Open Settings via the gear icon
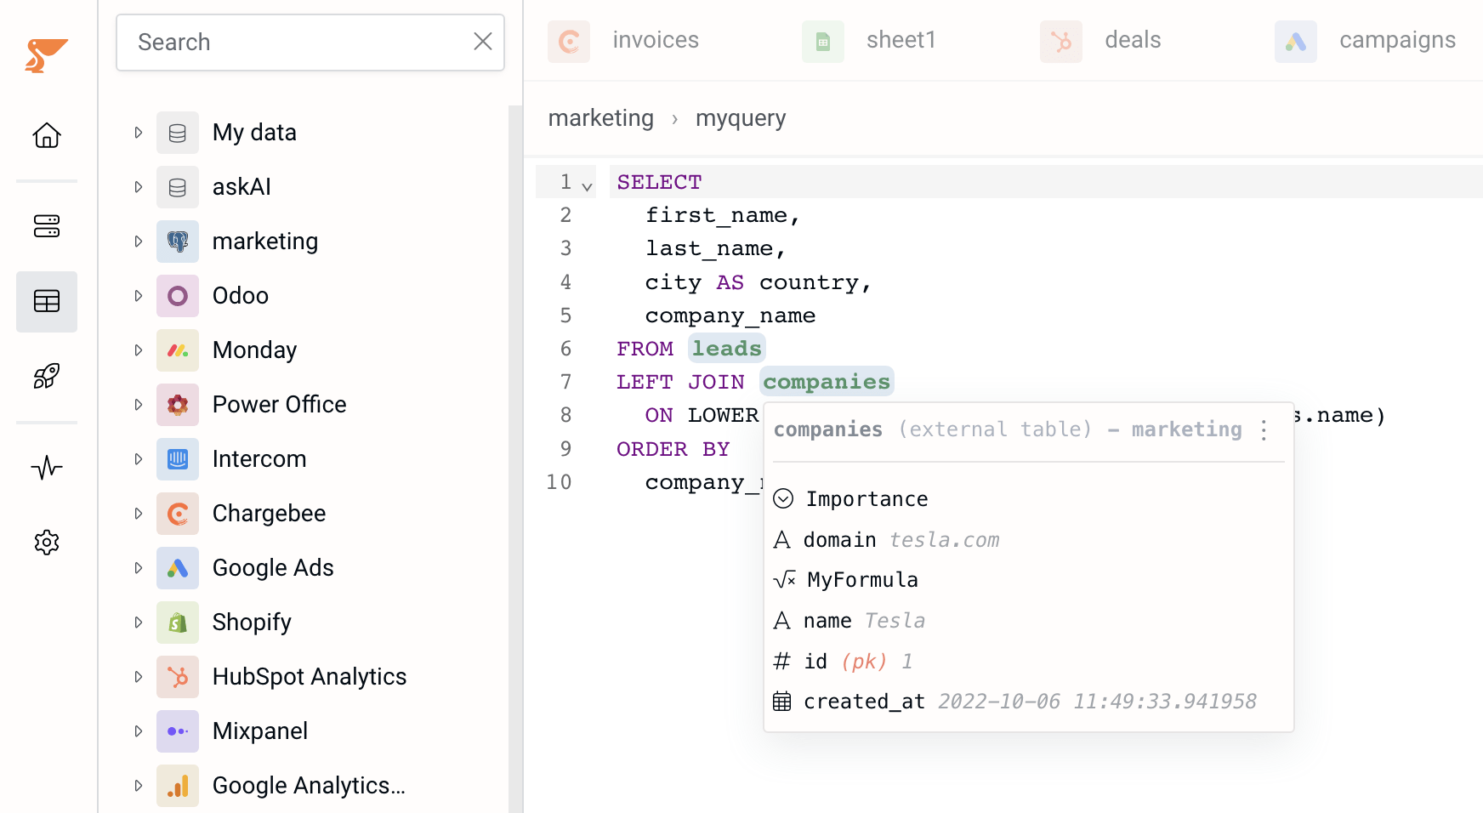1483x813 pixels. [x=47, y=542]
